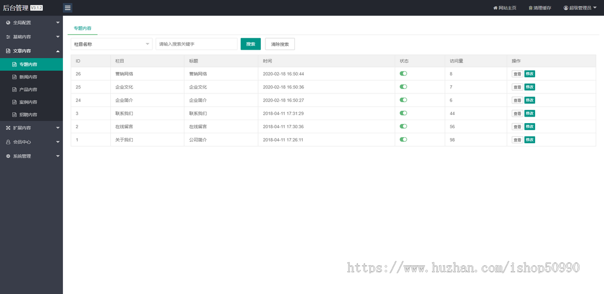Click the 清理缓存 link in header
This screenshot has width=604, height=294.
click(540, 8)
